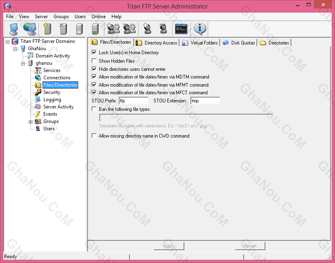Switch to Directories tab
The height and width of the screenshot is (263, 335).
[275, 43]
